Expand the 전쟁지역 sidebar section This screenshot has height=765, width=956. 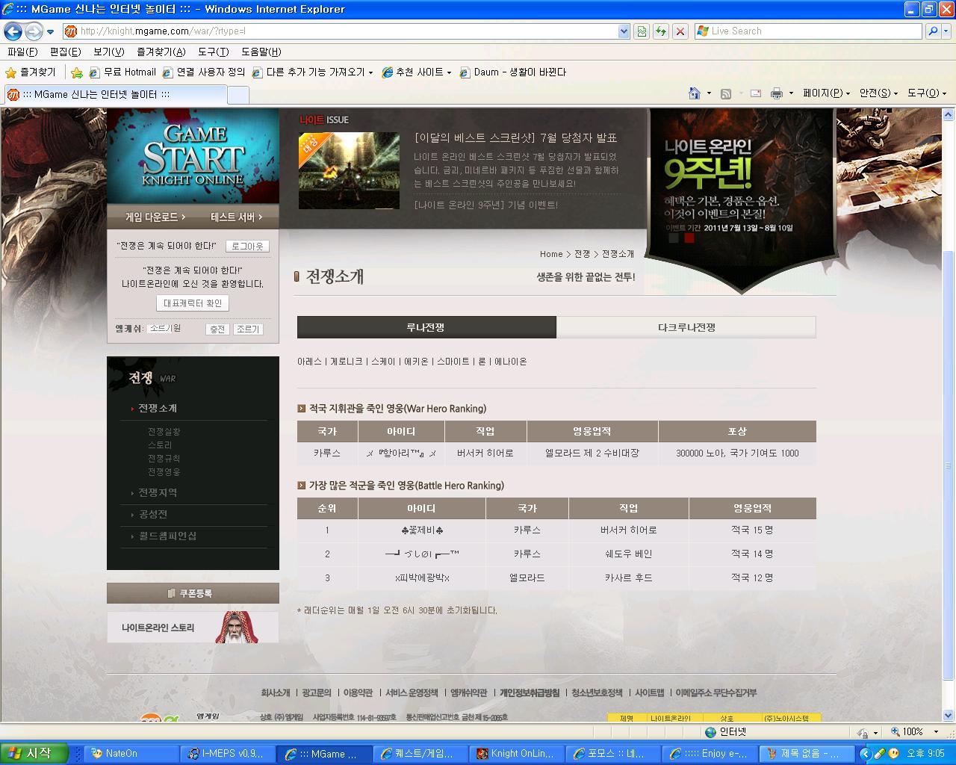tap(158, 492)
